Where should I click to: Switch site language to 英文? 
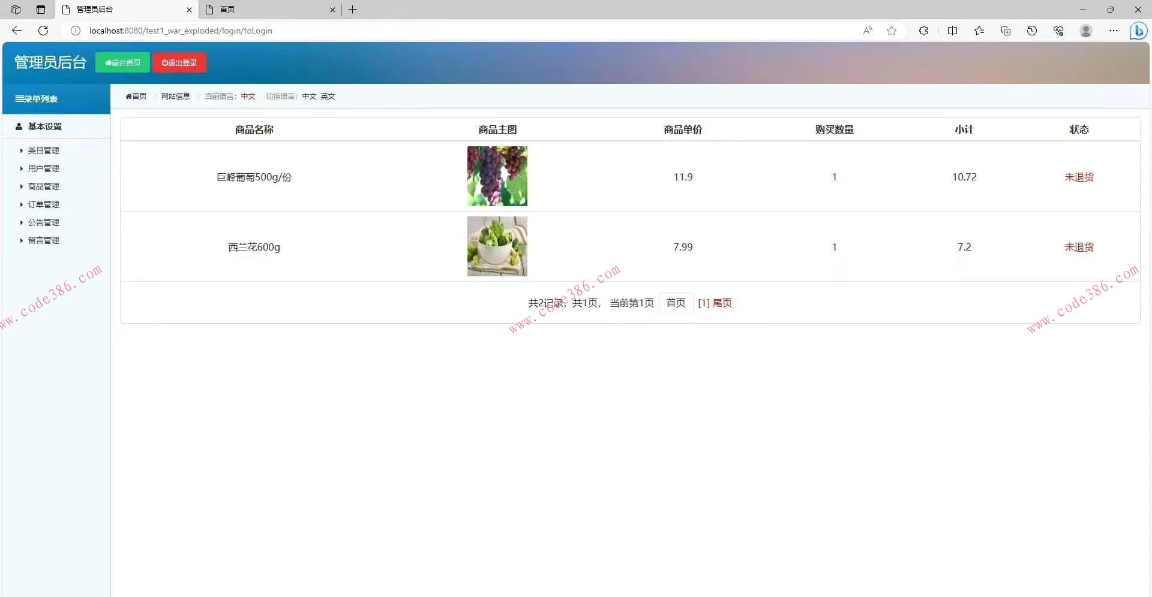(x=327, y=96)
